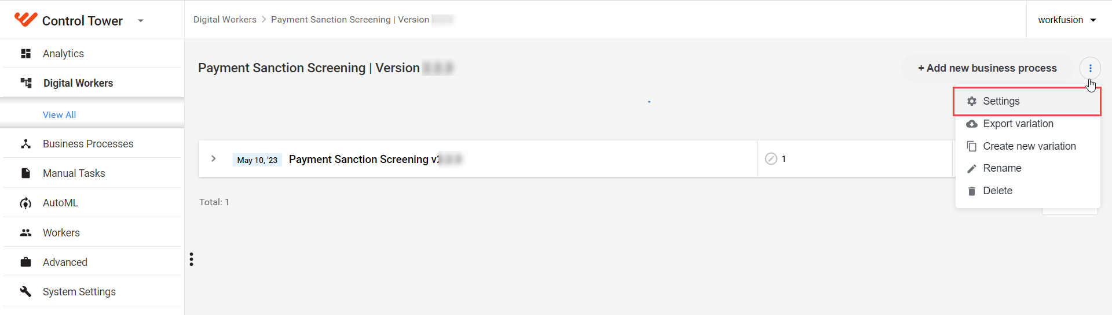
Task: Click Add new business process button
Action: tap(987, 68)
